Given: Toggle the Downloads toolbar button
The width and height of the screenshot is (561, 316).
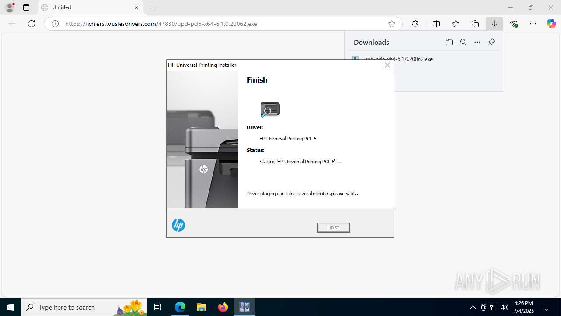Looking at the screenshot, I should pos(494,24).
